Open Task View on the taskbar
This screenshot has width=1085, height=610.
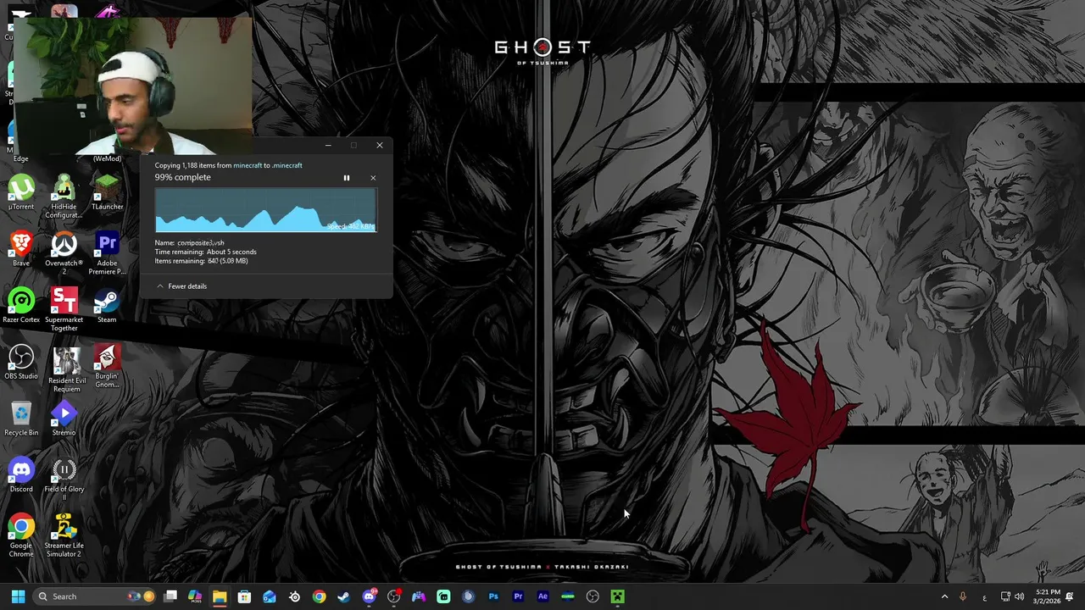click(170, 596)
